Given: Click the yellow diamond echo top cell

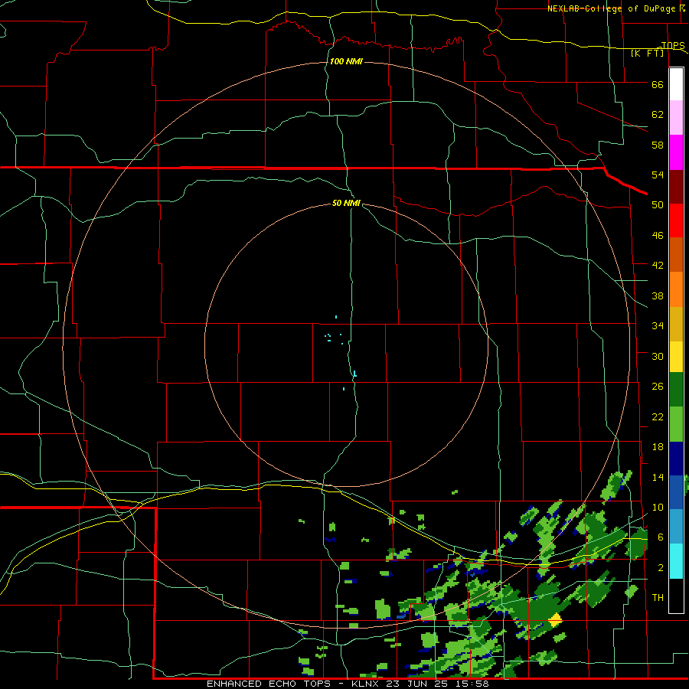Looking at the screenshot, I should click(555, 620).
